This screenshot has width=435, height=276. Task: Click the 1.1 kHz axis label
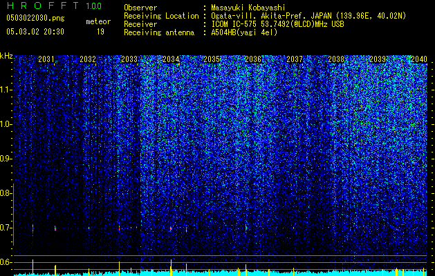pyautogui.click(x=6, y=90)
